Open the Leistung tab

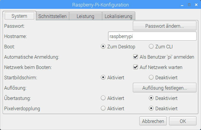point(85,16)
